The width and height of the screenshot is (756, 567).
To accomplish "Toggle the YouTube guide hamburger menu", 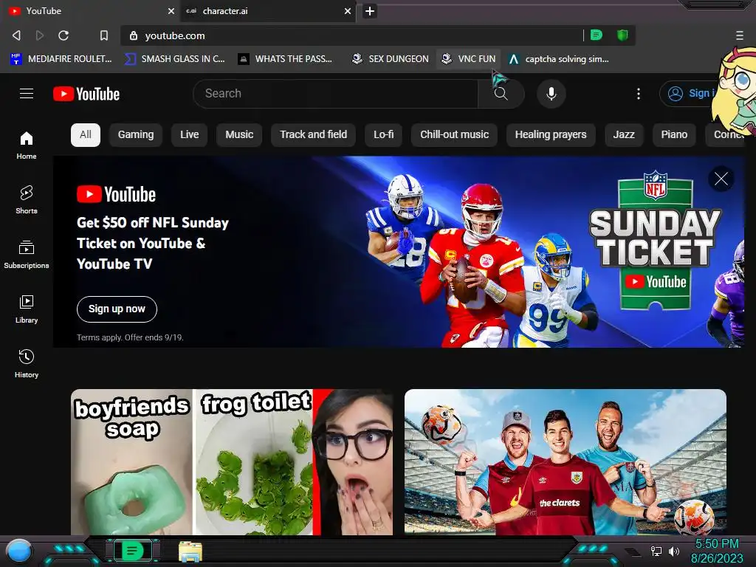I will pyautogui.click(x=27, y=94).
